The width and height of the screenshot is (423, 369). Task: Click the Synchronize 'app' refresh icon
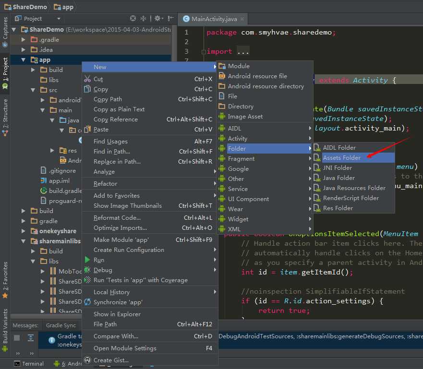click(87, 302)
